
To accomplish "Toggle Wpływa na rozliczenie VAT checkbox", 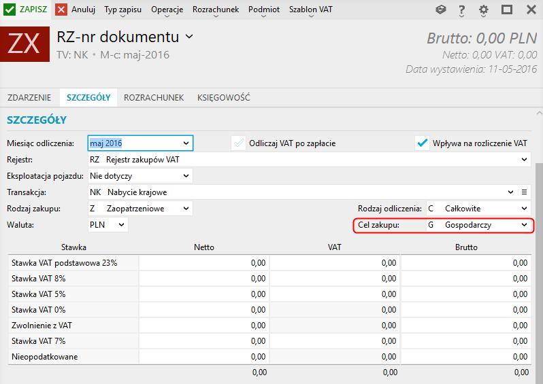I will pyautogui.click(x=422, y=143).
